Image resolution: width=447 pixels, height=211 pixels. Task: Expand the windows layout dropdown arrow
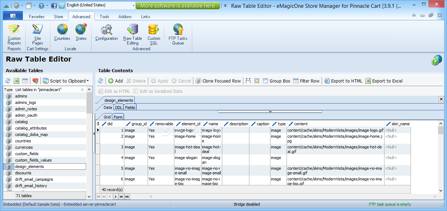34,6
